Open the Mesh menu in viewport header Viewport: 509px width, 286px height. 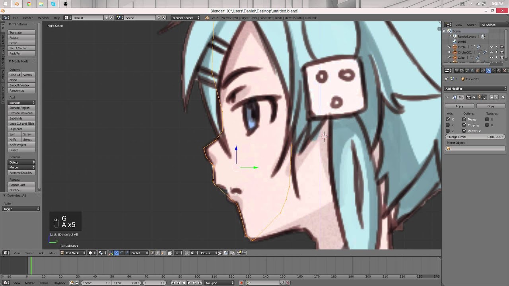[53, 253]
